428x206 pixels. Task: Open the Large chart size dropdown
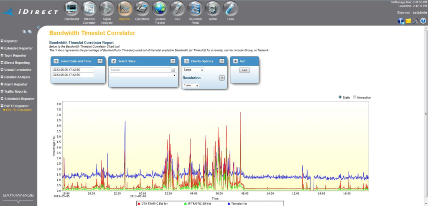point(194,70)
